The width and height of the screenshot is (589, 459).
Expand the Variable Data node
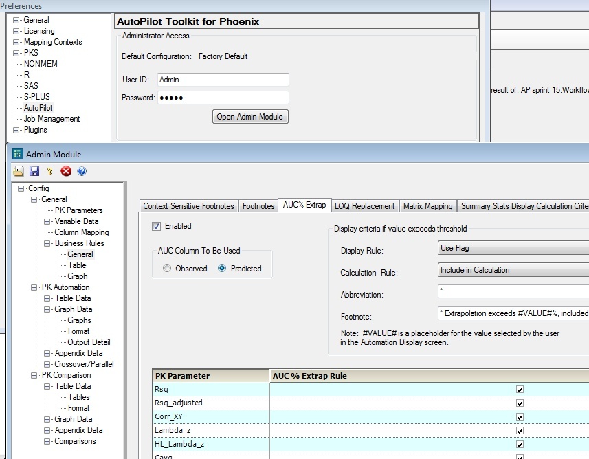tap(47, 222)
